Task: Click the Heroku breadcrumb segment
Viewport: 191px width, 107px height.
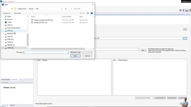Action: click(x=31, y=9)
